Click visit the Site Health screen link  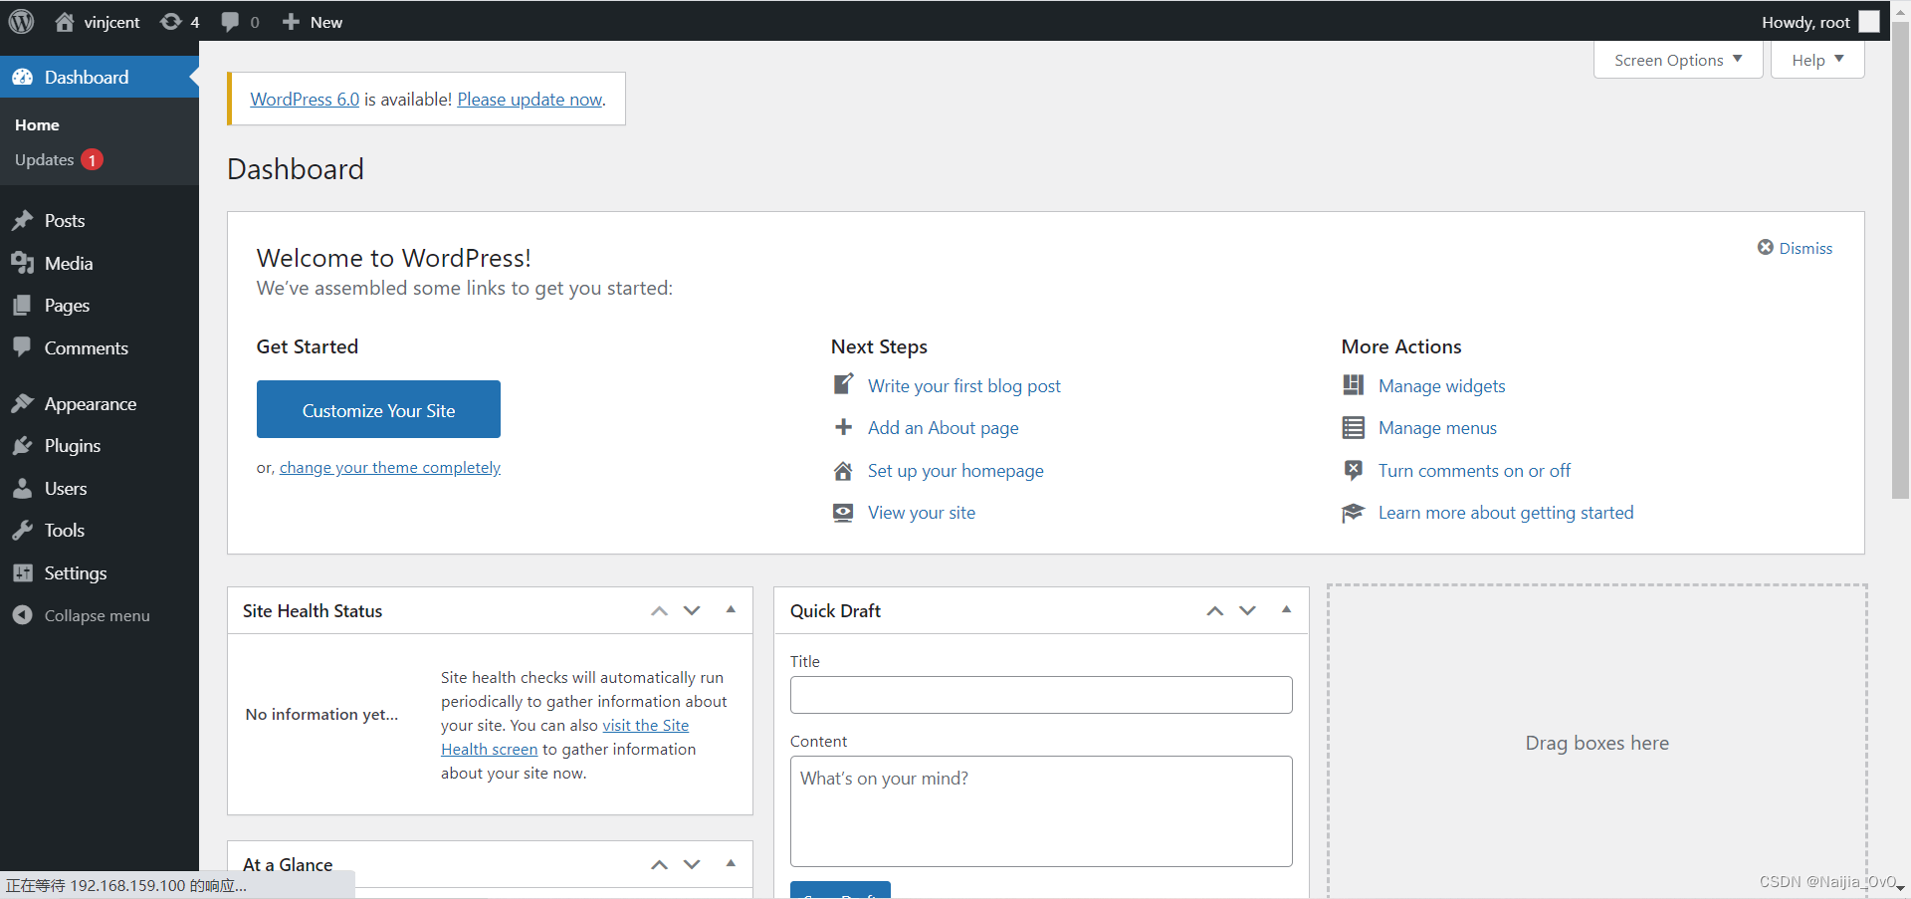(564, 737)
